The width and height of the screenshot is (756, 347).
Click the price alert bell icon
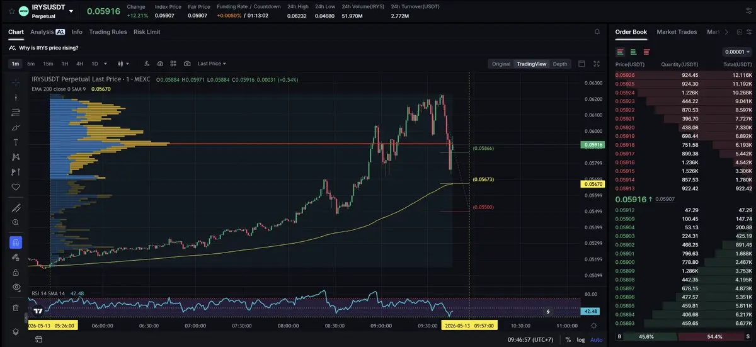597,31
